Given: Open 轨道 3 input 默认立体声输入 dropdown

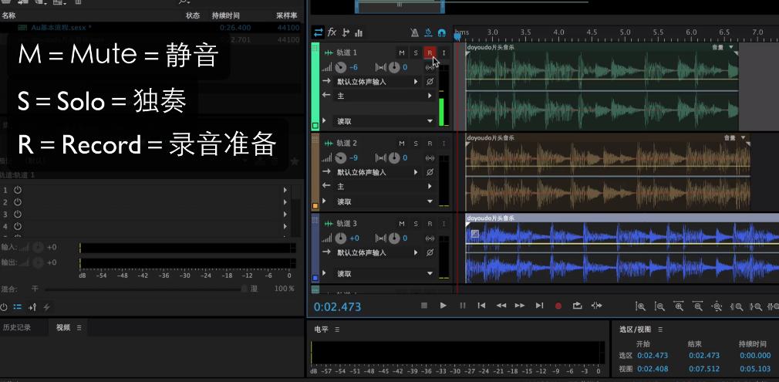Looking at the screenshot, I should point(378,252).
